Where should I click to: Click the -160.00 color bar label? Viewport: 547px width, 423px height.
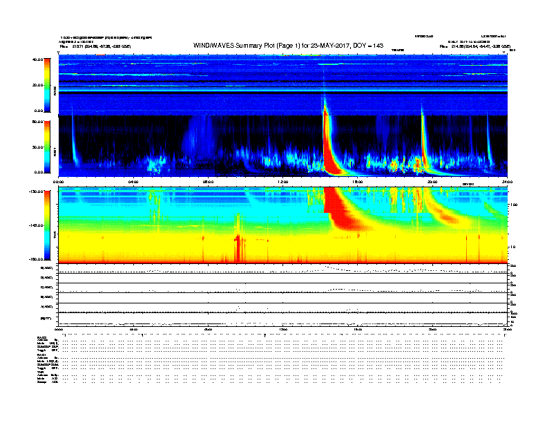[36, 259]
